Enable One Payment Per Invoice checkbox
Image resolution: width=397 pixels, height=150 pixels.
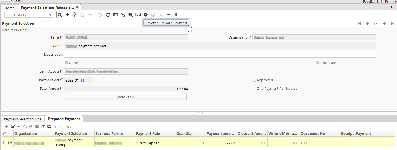click(254, 89)
